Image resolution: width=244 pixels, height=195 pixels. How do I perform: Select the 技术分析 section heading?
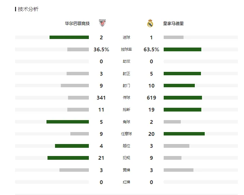pyautogui.click(x=28, y=9)
